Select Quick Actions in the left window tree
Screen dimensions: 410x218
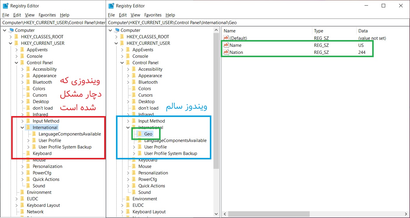tap(46, 179)
